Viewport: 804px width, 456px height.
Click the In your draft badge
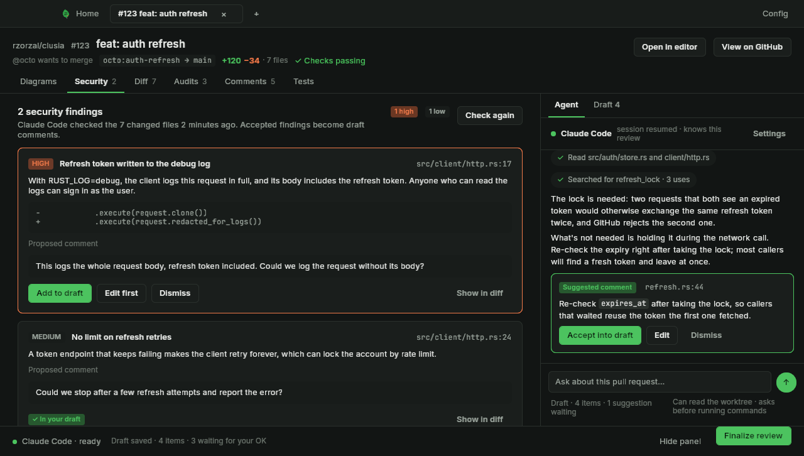57,420
